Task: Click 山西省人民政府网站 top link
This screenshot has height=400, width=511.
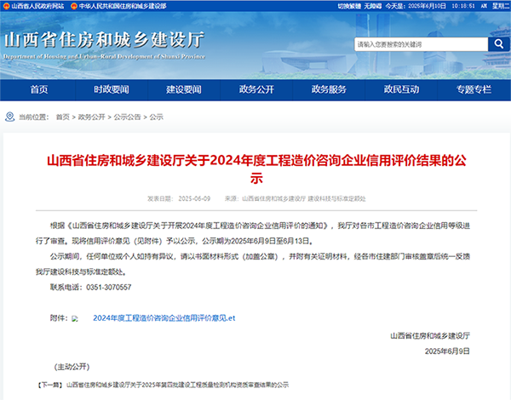Action: [x=39, y=5]
